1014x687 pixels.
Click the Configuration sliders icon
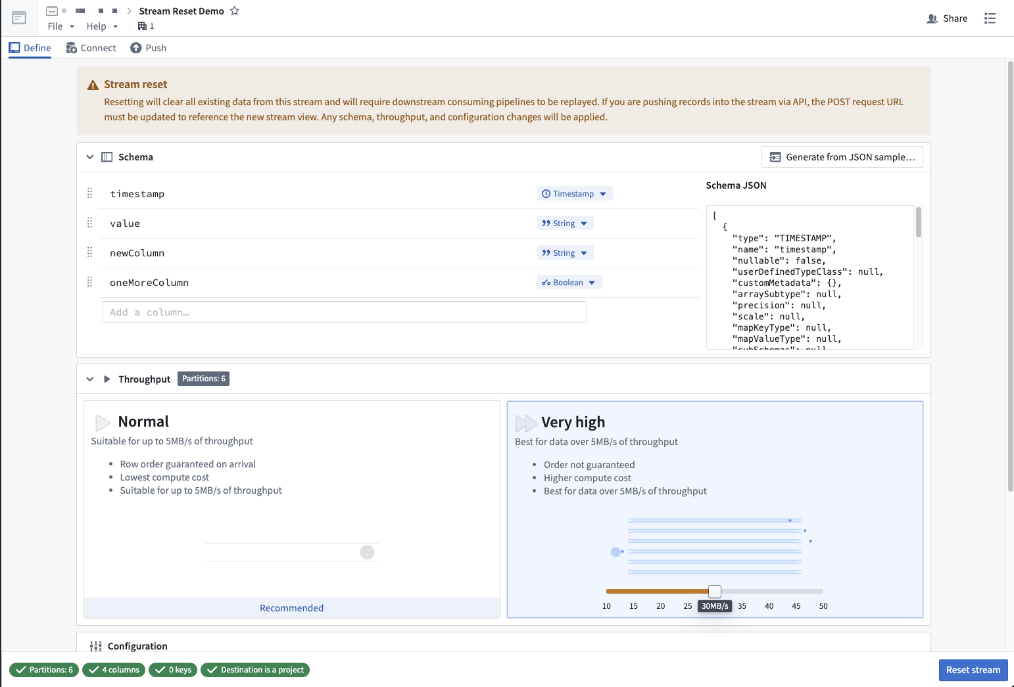96,646
